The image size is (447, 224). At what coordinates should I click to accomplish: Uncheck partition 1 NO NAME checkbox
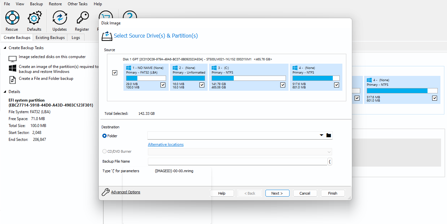(x=163, y=85)
